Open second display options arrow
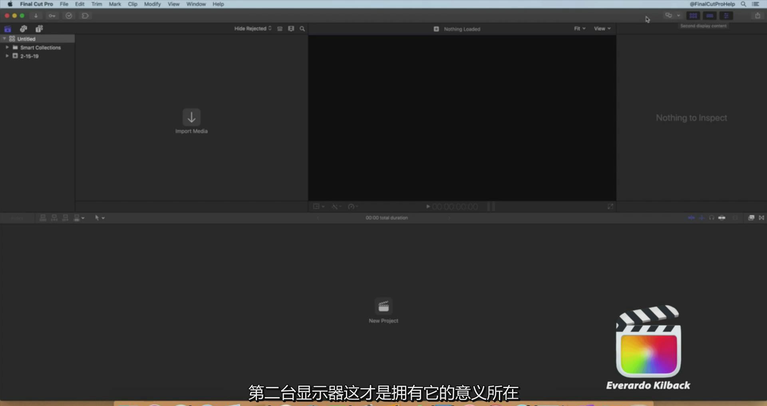 (678, 16)
